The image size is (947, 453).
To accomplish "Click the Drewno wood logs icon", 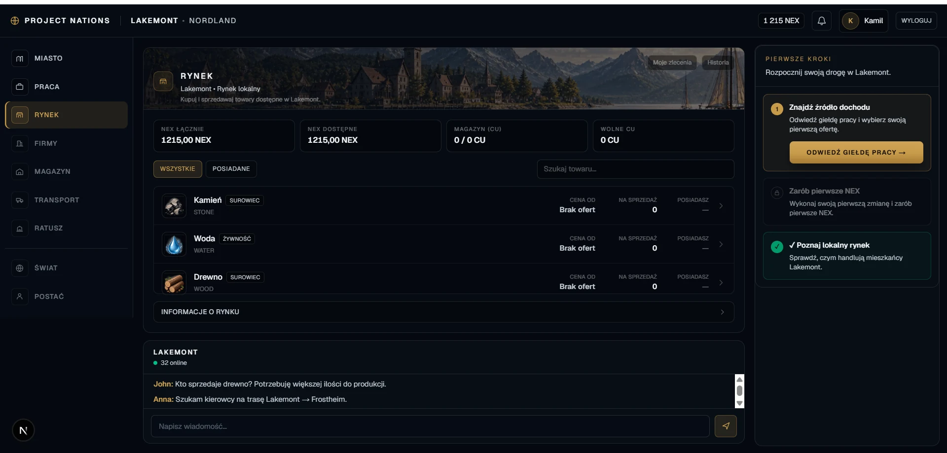I will (x=174, y=283).
